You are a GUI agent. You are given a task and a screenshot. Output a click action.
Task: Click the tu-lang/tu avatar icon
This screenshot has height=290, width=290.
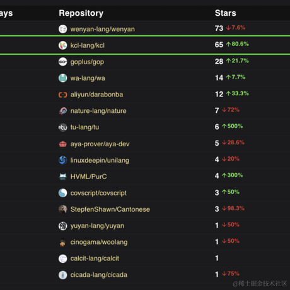point(62,127)
